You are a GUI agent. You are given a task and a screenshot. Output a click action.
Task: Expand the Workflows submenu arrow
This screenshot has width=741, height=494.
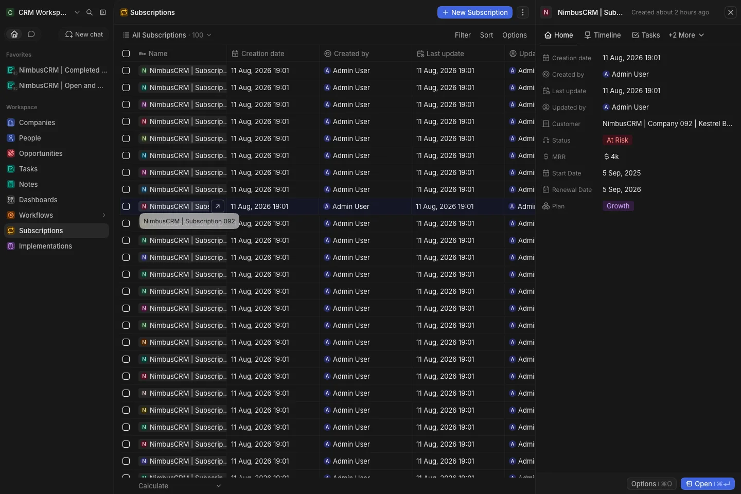coord(104,215)
